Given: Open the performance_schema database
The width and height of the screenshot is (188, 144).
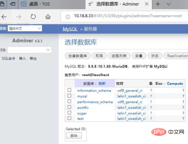Looking at the screenshot, I should pos(95,102).
